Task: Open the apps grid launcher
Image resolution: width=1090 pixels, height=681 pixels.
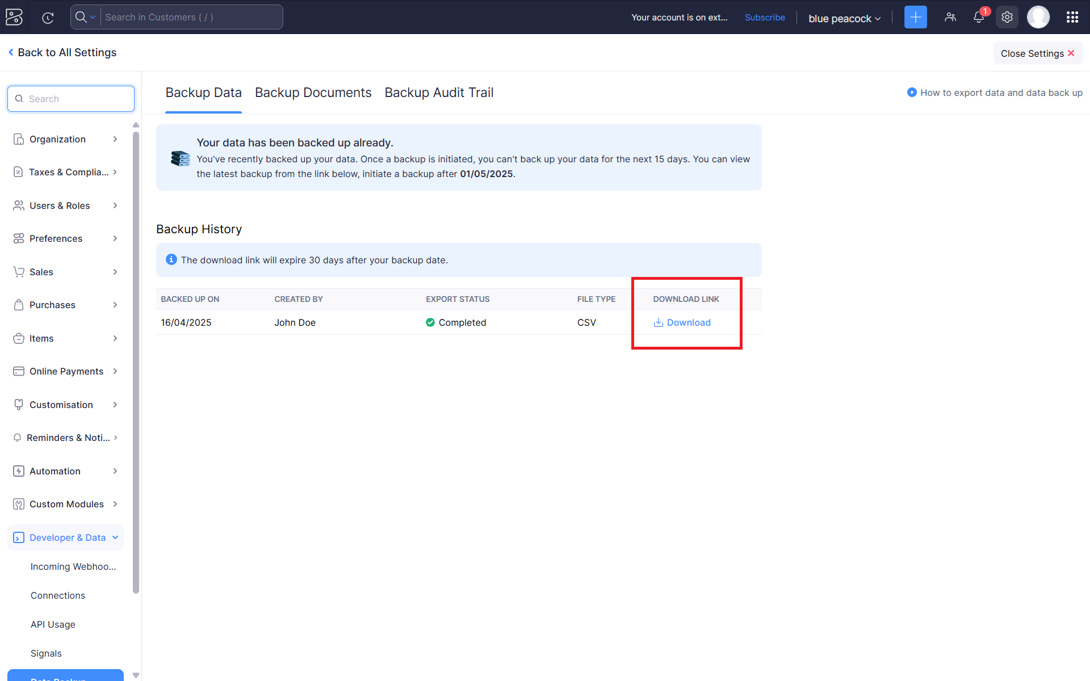Action: pos(1072,17)
